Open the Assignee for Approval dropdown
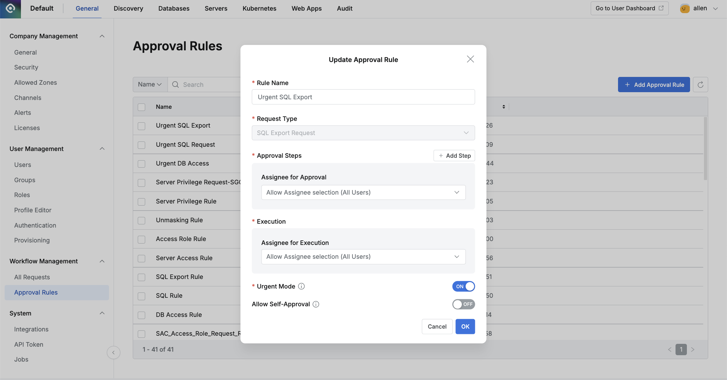 [363, 192]
